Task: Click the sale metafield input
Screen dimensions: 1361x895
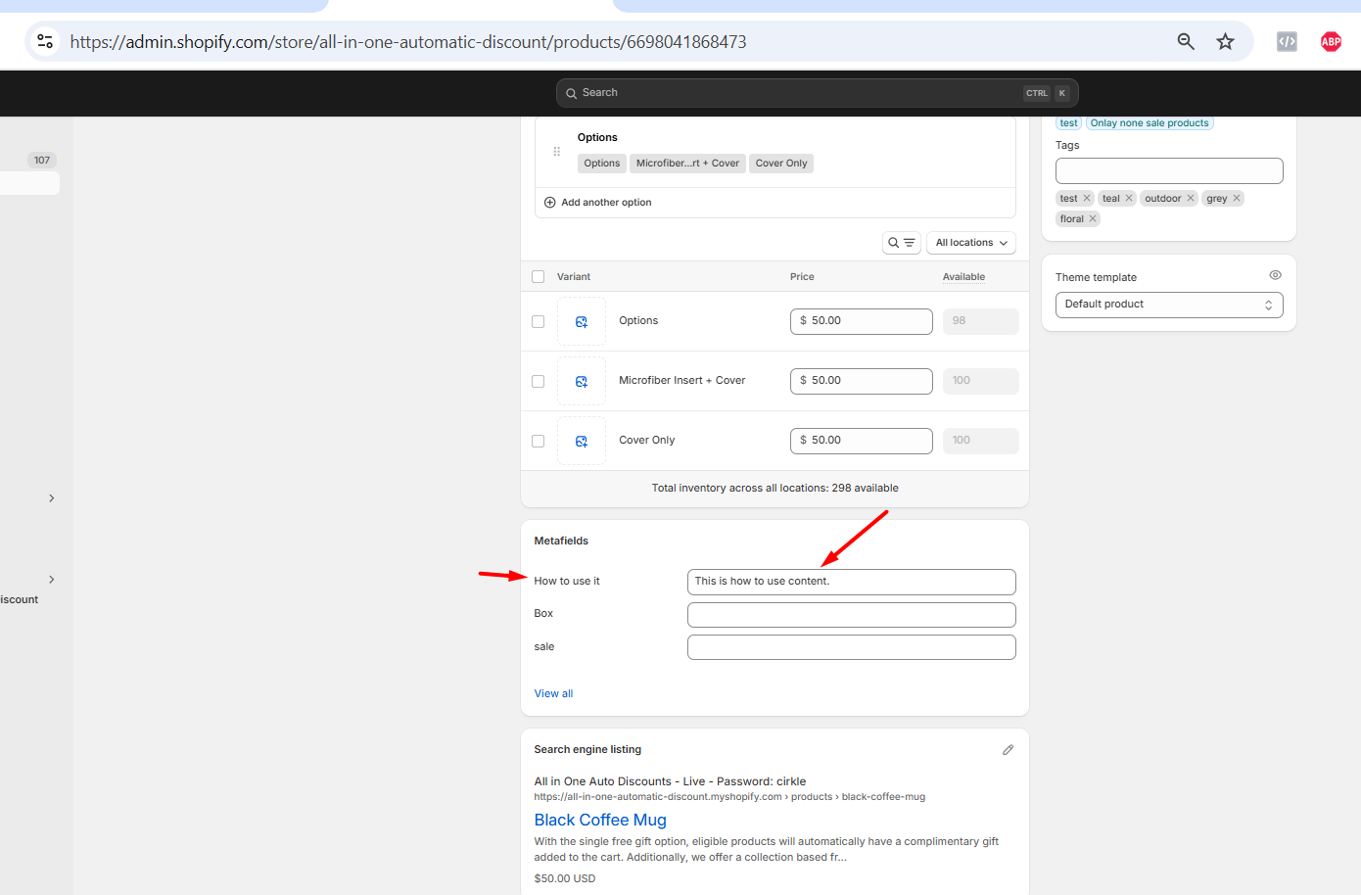Action: [x=852, y=647]
